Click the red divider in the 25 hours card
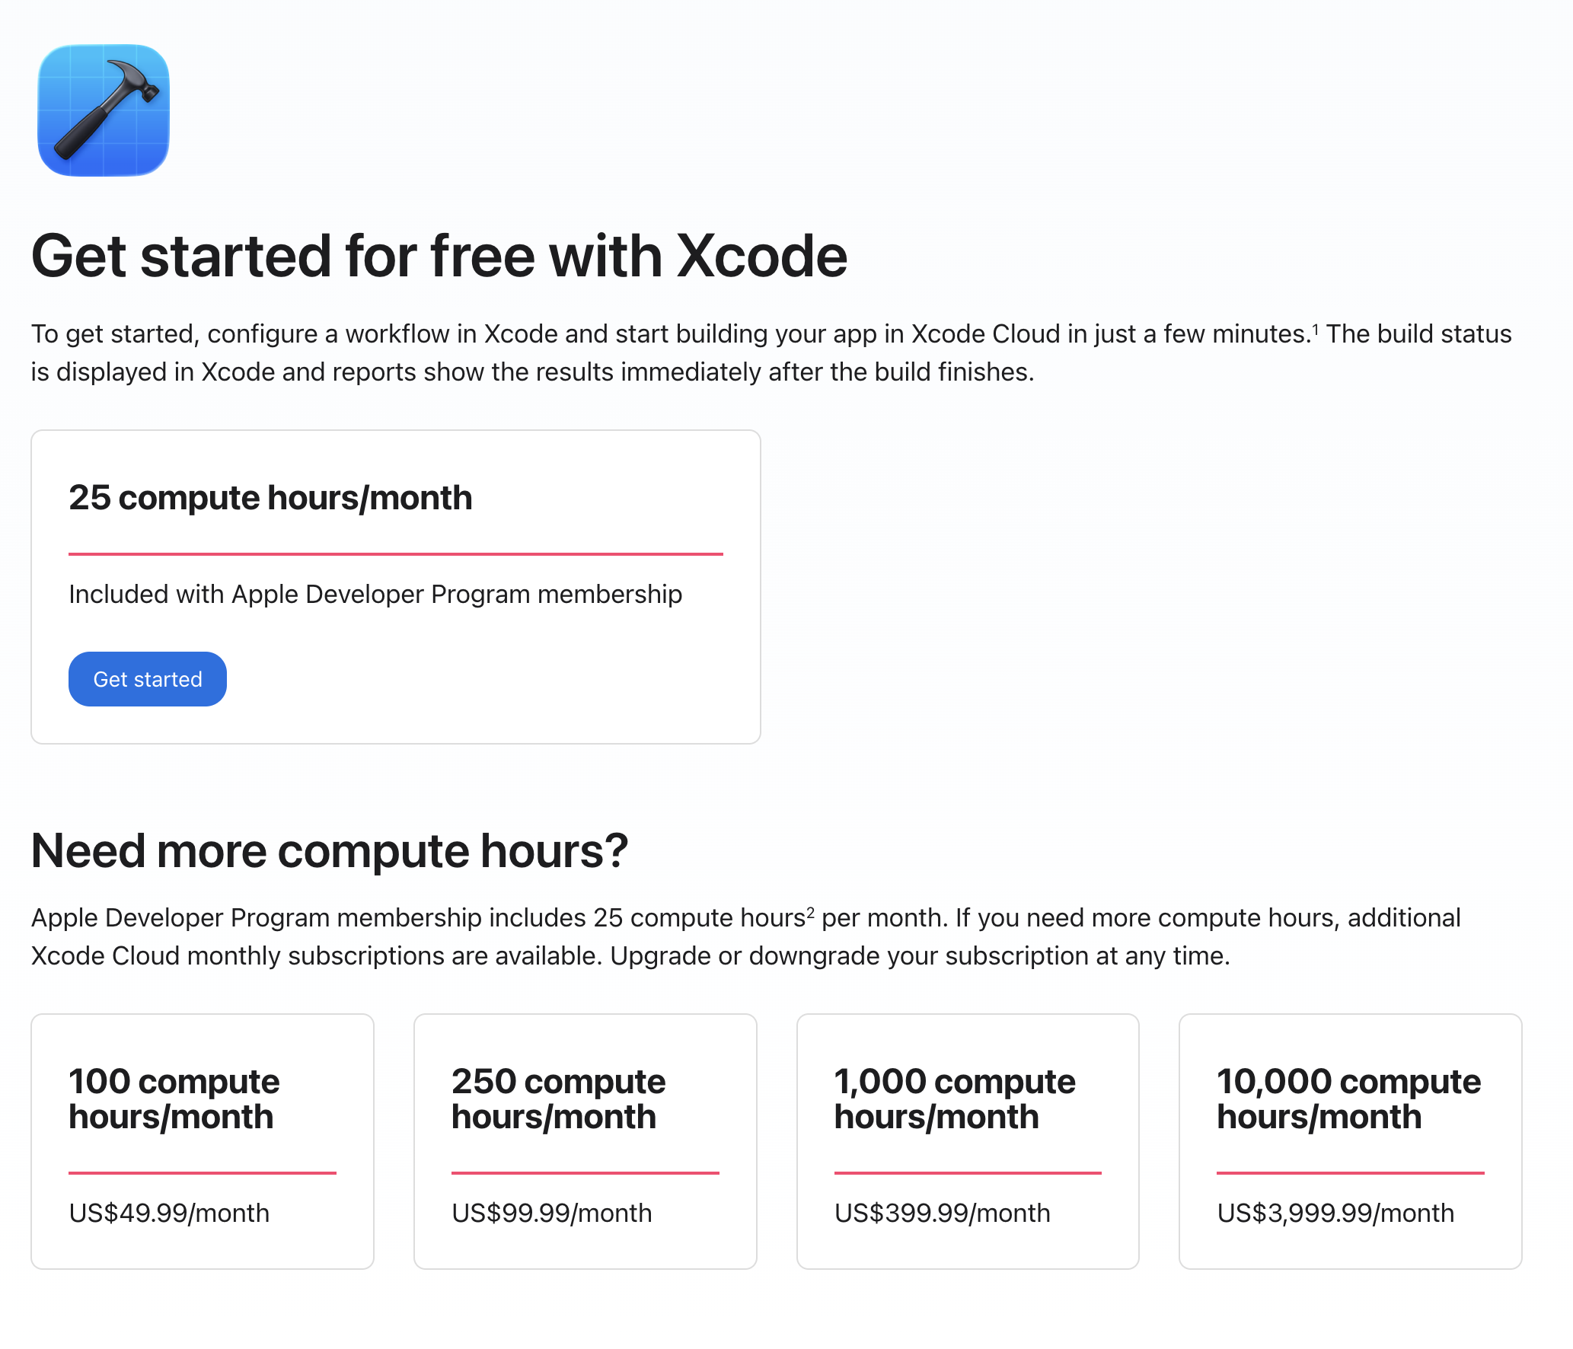 [396, 554]
